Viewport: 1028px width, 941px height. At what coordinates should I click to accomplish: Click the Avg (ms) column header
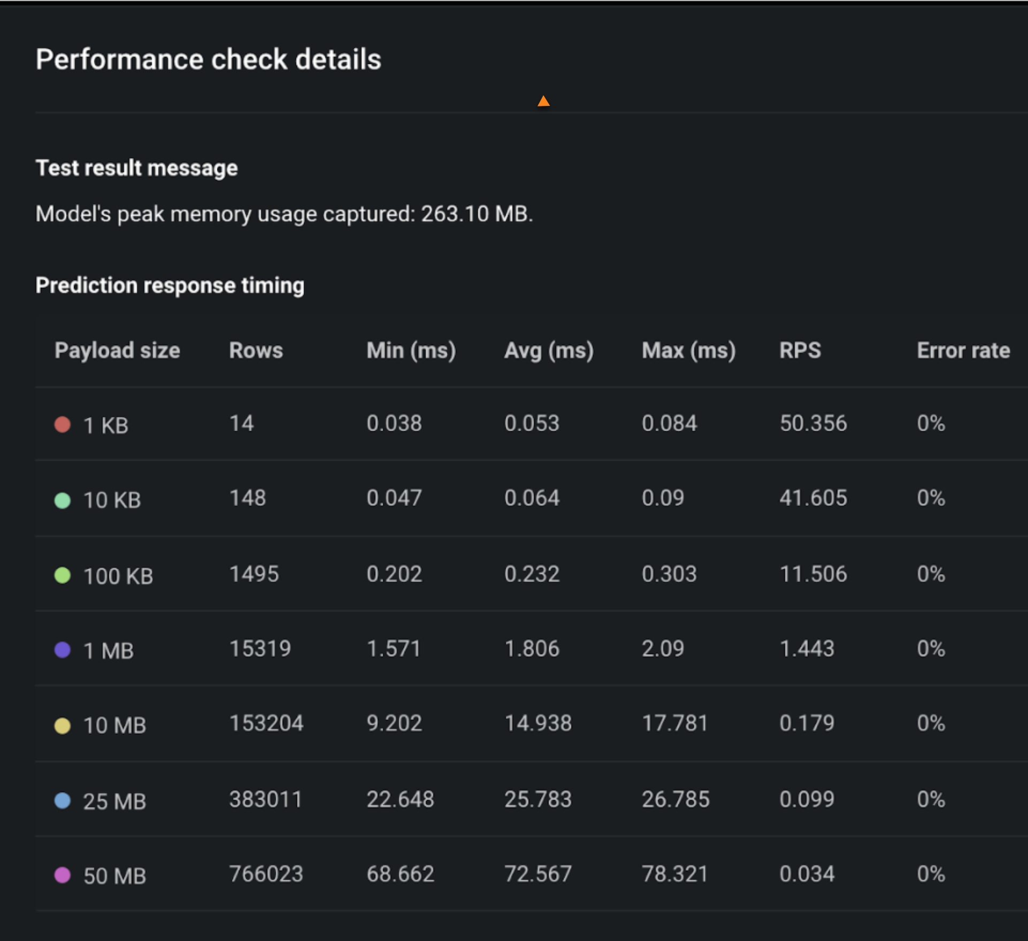pyautogui.click(x=549, y=351)
